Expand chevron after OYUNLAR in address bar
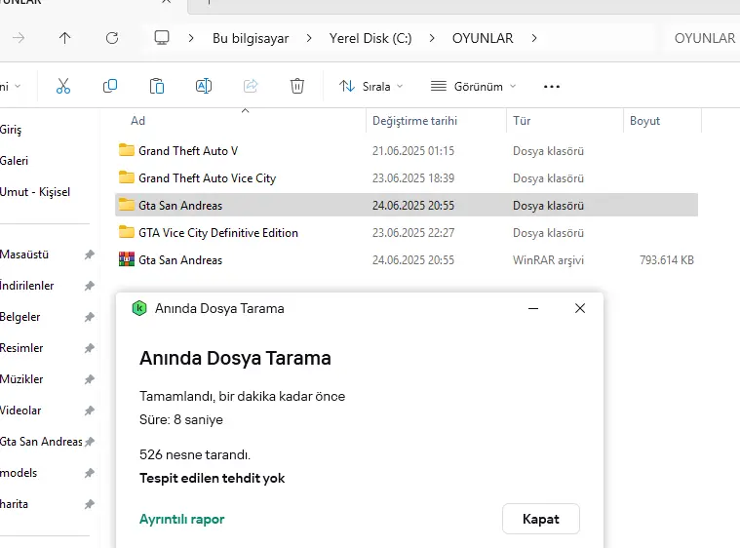Screen dimensions: 740x548 [x=533, y=38]
